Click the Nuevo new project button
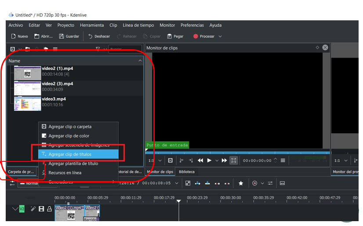363x226 pixels. [19, 36]
